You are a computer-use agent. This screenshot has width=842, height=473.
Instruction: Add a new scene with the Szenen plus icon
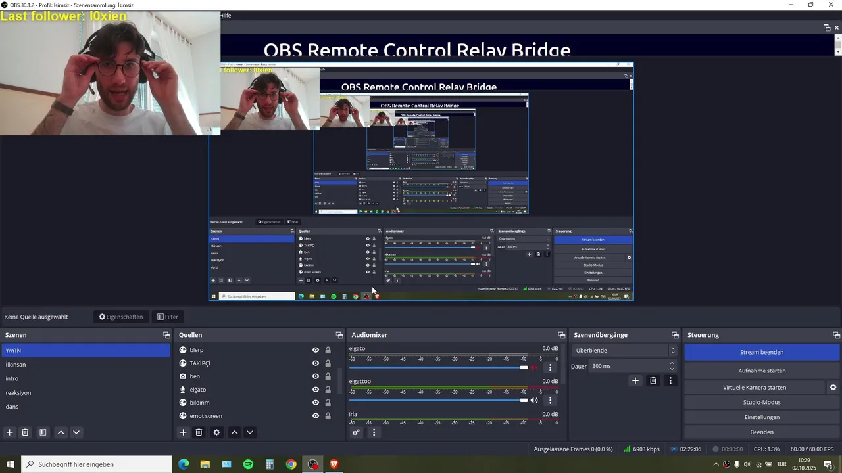click(x=9, y=432)
